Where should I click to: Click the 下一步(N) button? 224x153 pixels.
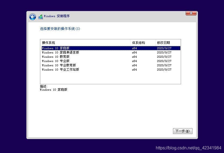point(183,131)
